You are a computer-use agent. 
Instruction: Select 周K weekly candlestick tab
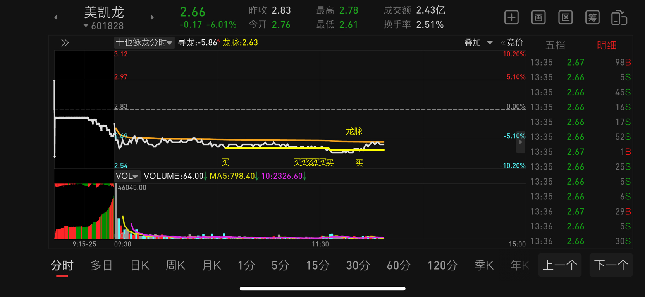tap(175, 266)
